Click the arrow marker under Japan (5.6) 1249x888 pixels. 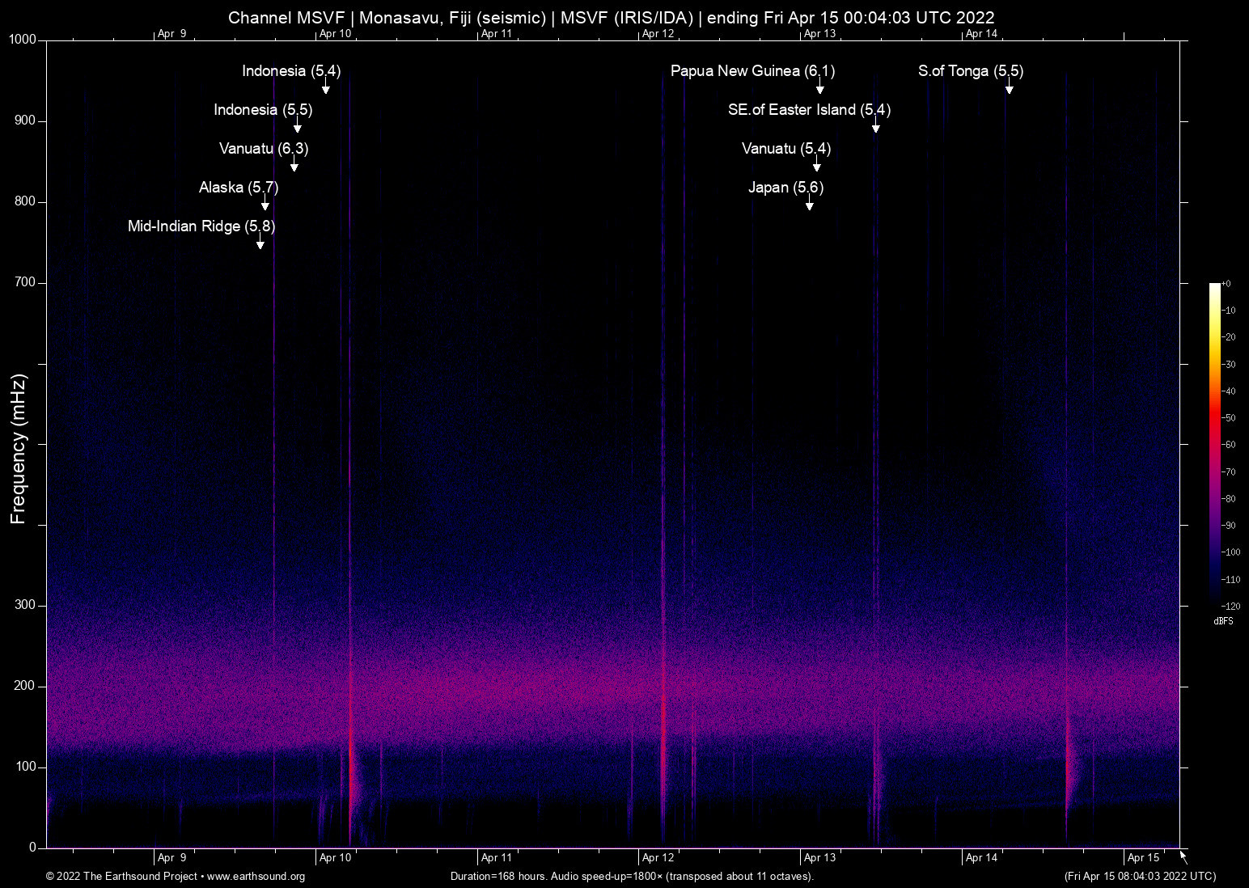[x=809, y=204]
